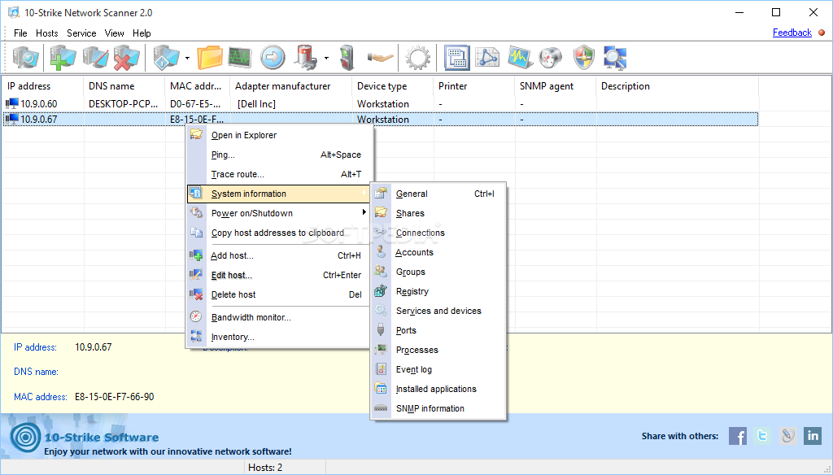Select Delete host in context menu
The height and width of the screenshot is (475, 833).
tap(277, 294)
